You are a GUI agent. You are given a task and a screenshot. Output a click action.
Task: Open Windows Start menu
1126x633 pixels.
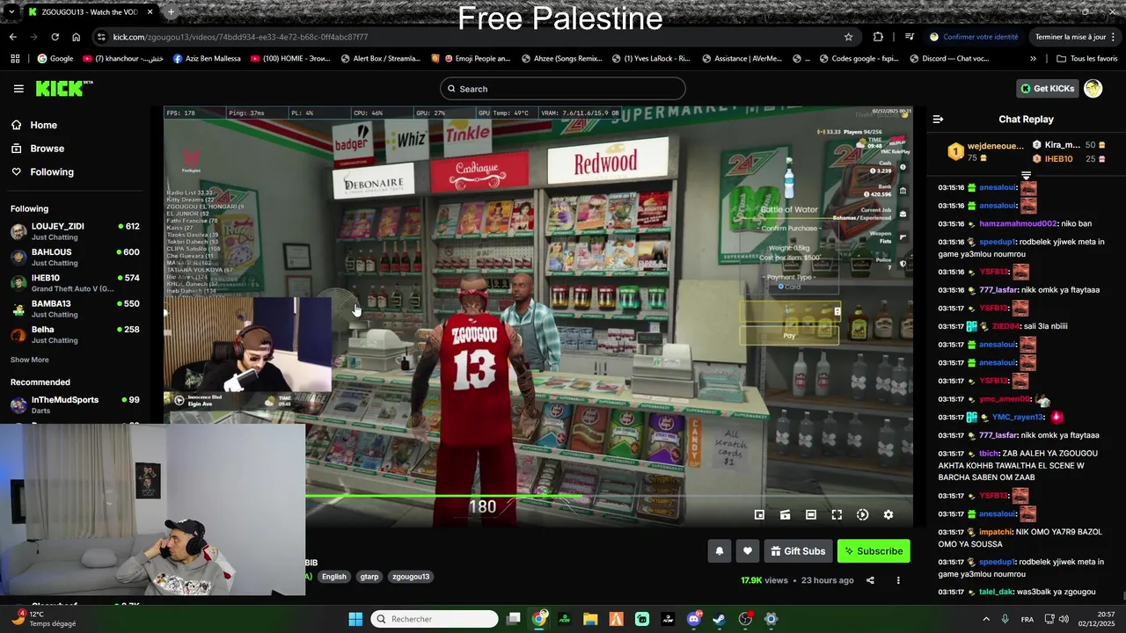point(355,619)
